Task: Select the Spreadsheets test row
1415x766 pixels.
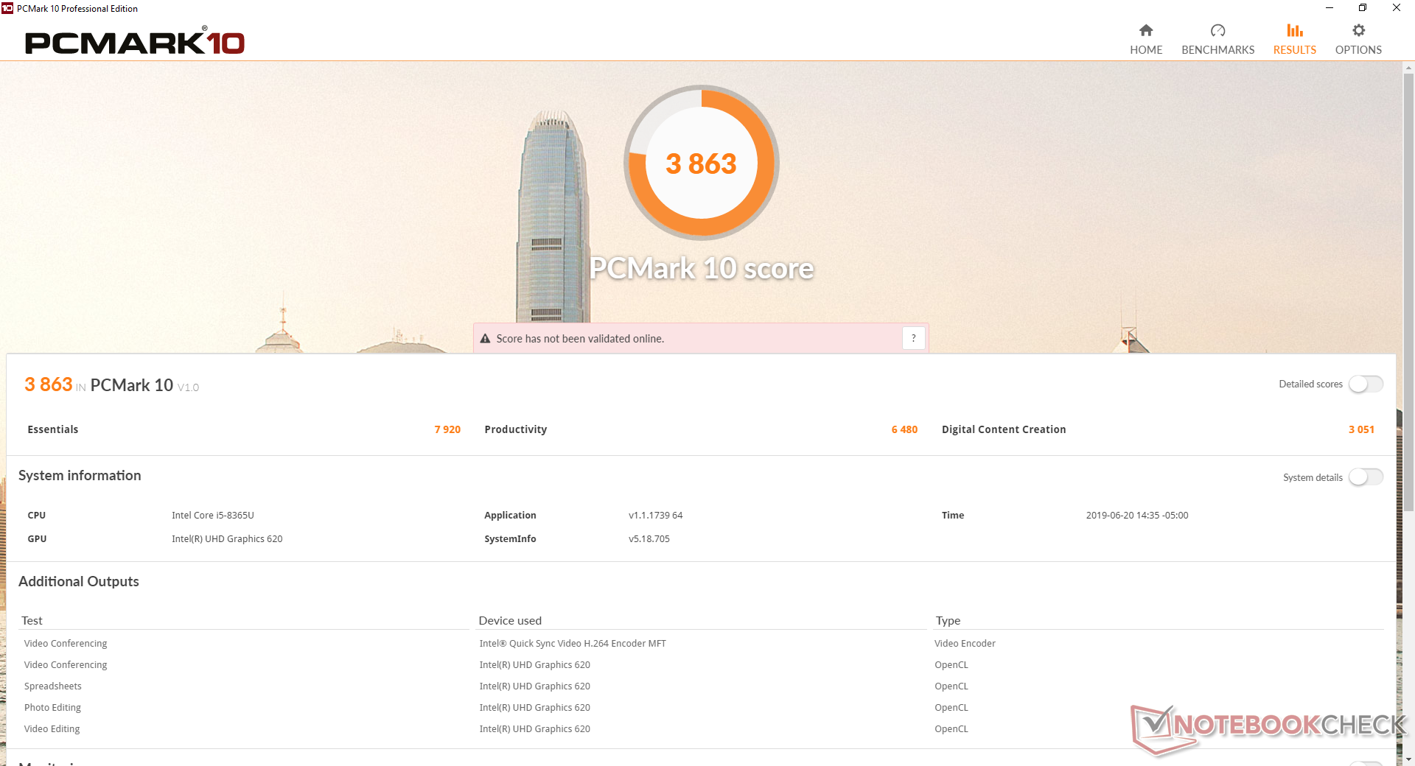Action: click(x=53, y=686)
